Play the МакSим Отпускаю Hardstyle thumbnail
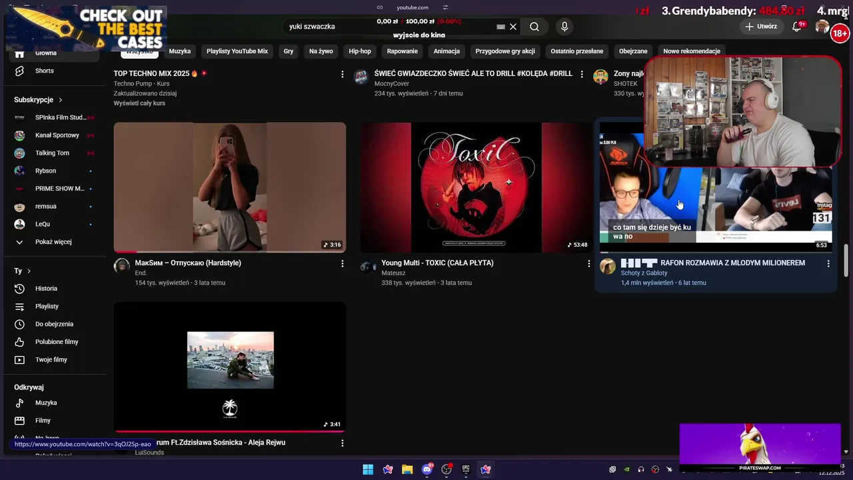This screenshot has height=480, width=853. [230, 187]
